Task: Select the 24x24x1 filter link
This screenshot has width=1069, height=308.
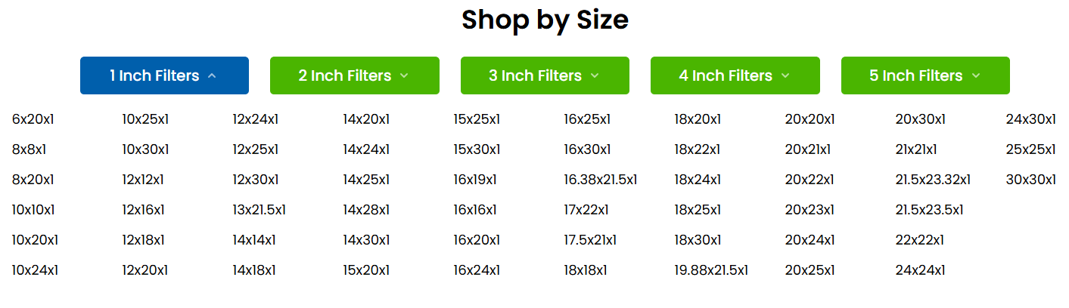Action: (x=921, y=270)
